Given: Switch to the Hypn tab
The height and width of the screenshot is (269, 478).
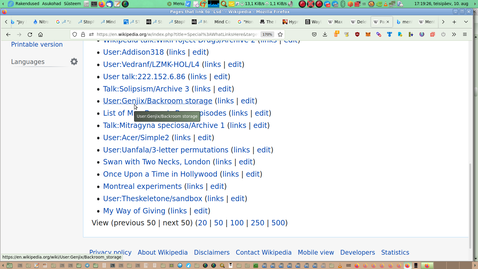Looking at the screenshot, I should 291,22.
